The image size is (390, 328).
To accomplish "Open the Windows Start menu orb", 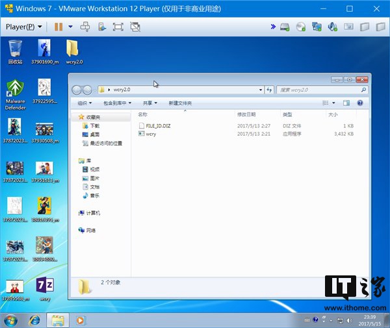I will coord(11,320).
